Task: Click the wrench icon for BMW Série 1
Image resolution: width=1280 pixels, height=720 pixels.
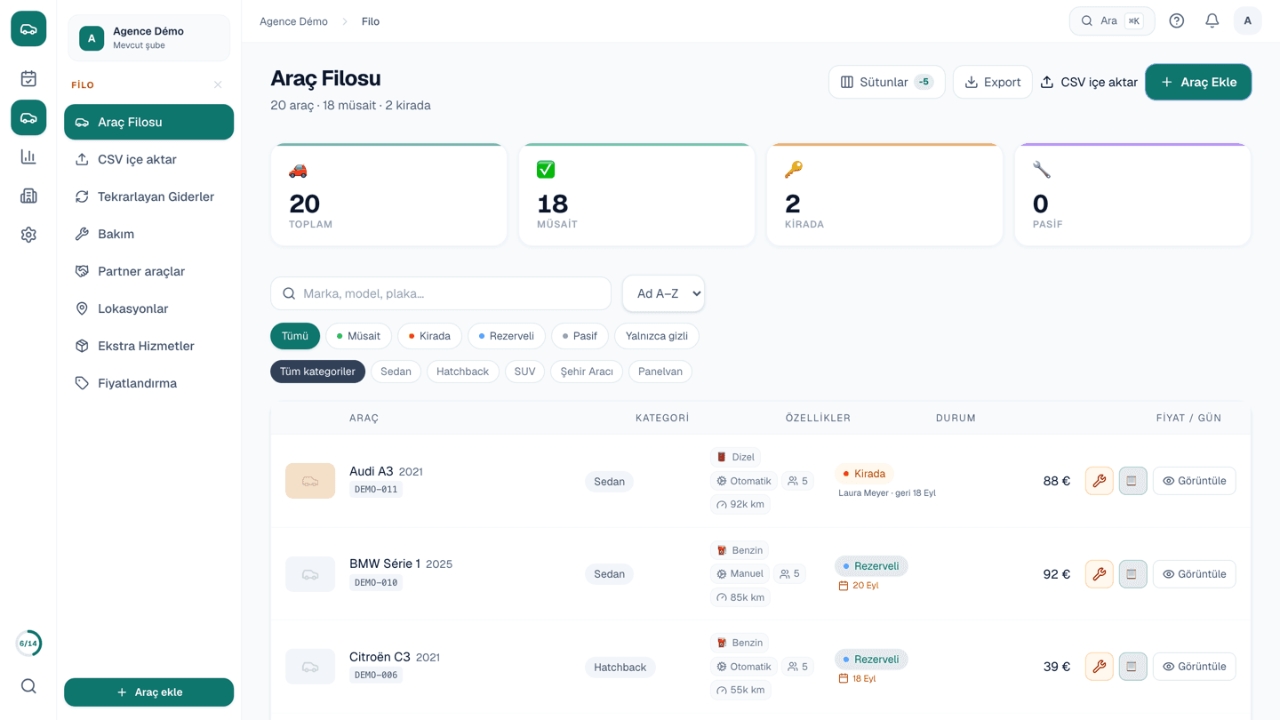Action: [x=1099, y=574]
